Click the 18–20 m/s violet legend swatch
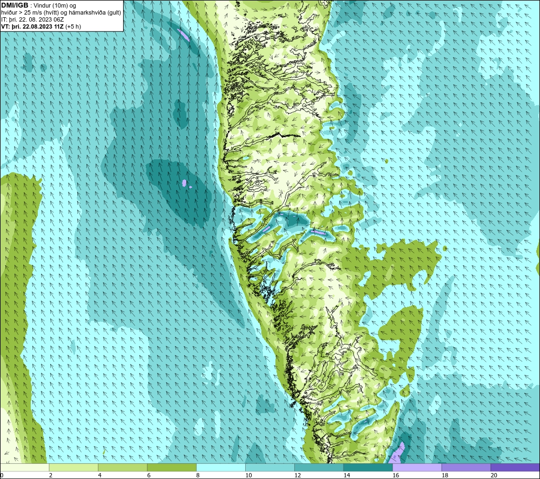Screen dimensions: 540x479 pyautogui.click(x=466, y=467)
